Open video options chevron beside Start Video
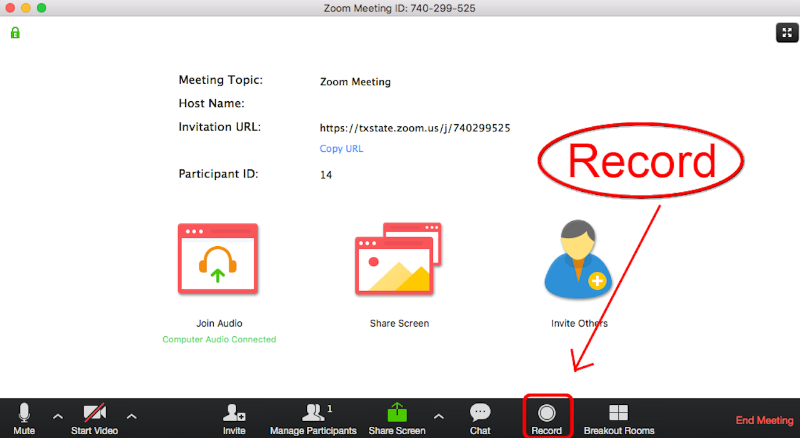The height and width of the screenshot is (438, 800). pos(131,416)
